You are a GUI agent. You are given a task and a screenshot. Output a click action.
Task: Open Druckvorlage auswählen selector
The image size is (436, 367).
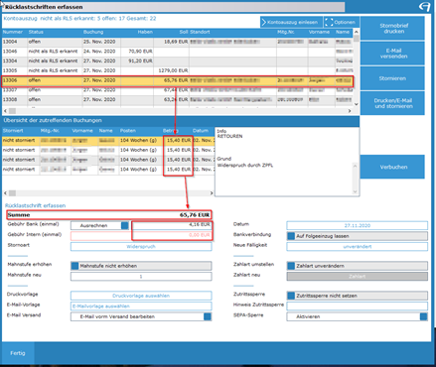[x=141, y=296]
